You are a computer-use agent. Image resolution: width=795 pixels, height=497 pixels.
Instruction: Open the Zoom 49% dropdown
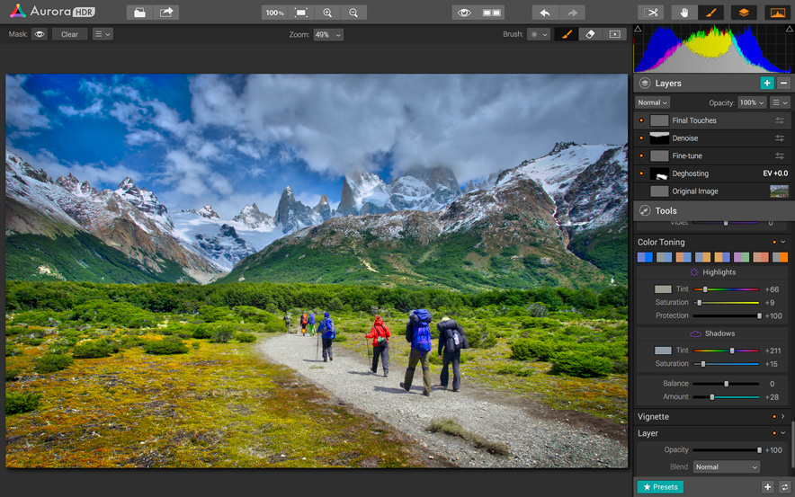(x=328, y=34)
